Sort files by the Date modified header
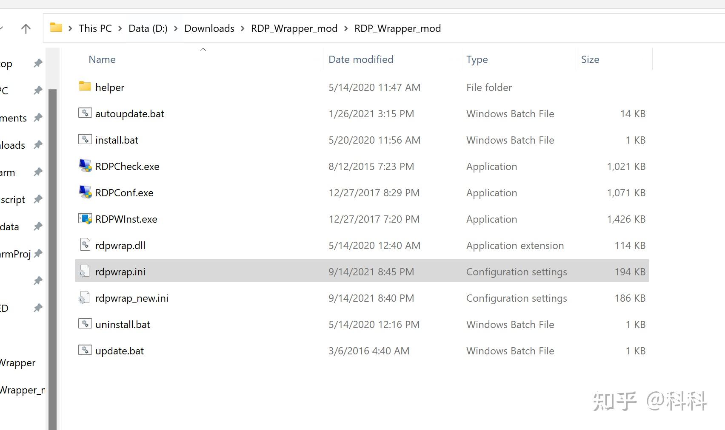The height and width of the screenshot is (430, 725). point(360,59)
